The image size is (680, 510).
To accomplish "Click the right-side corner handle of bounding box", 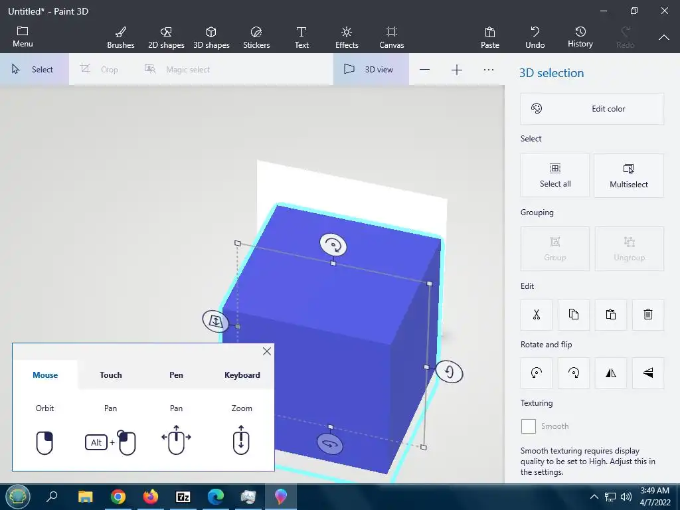I will pos(430,284).
